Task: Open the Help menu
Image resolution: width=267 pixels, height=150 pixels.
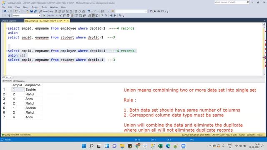Action: [x=63, y=7]
